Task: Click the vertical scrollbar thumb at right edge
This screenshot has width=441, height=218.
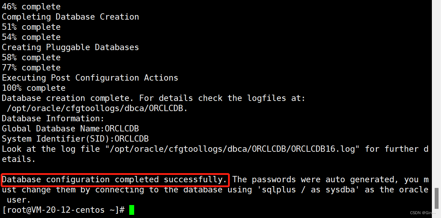Action: 437,199
